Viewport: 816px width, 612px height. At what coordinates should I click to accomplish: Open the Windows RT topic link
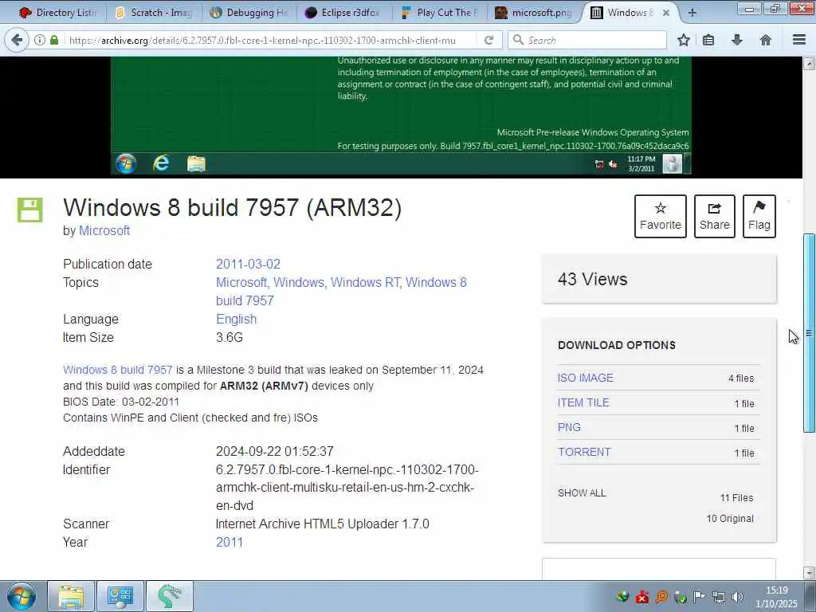click(x=365, y=283)
